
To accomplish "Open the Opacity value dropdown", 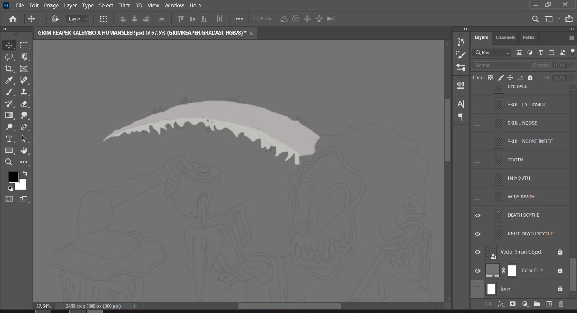I will pyautogui.click(x=571, y=65).
